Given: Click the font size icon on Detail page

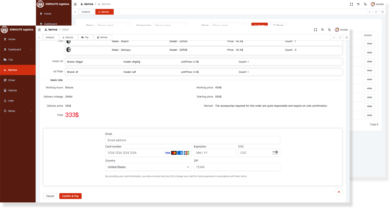Looking at the screenshot, I should coord(322,30).
